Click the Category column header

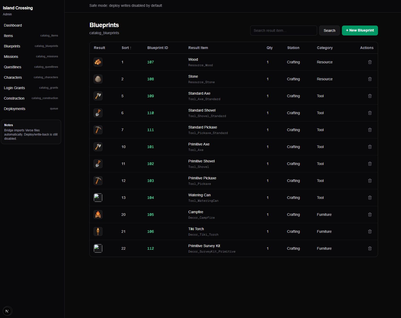324,48
